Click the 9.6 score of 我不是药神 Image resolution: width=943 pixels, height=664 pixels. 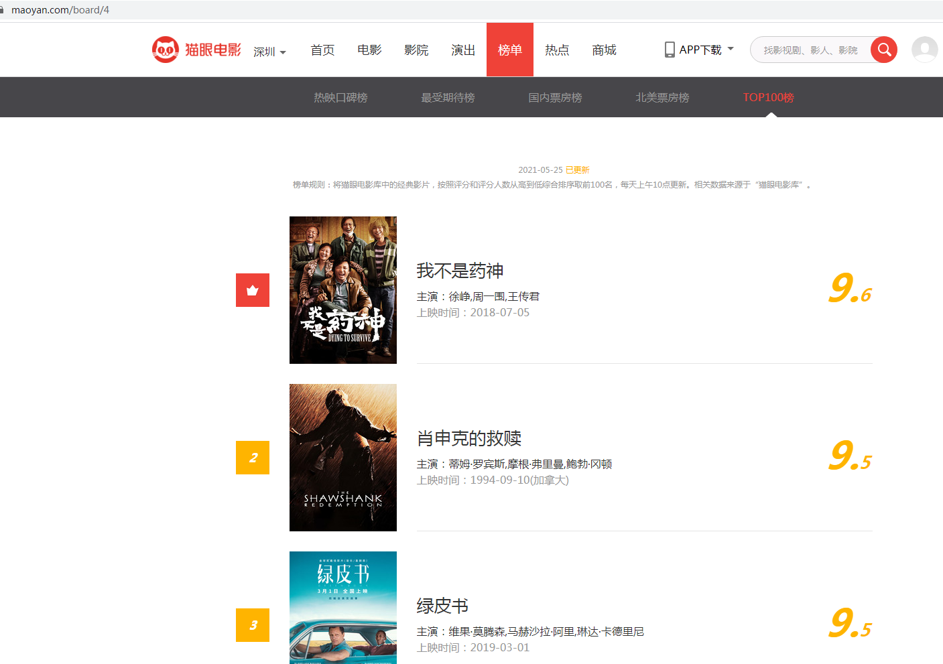850,289
